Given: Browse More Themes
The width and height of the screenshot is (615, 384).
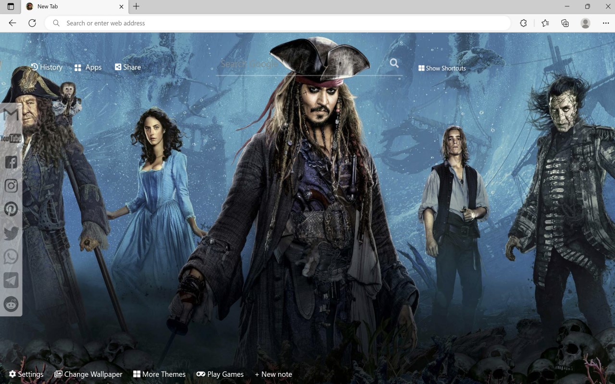Looking at the screenshot, I should (159, 374).
